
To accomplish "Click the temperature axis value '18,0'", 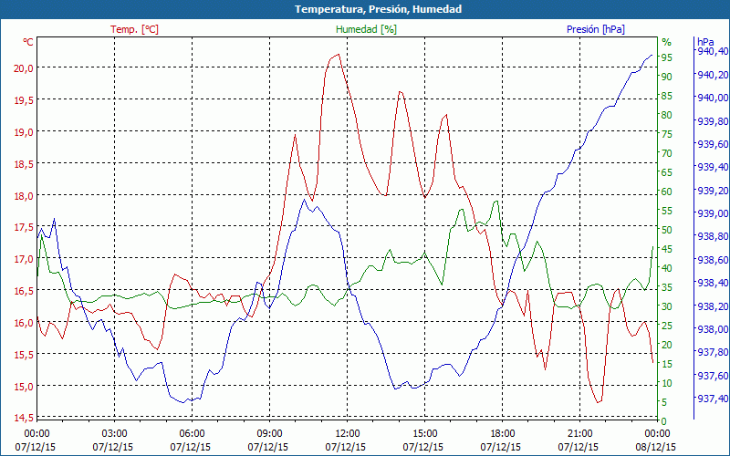I will pos(24,195).
